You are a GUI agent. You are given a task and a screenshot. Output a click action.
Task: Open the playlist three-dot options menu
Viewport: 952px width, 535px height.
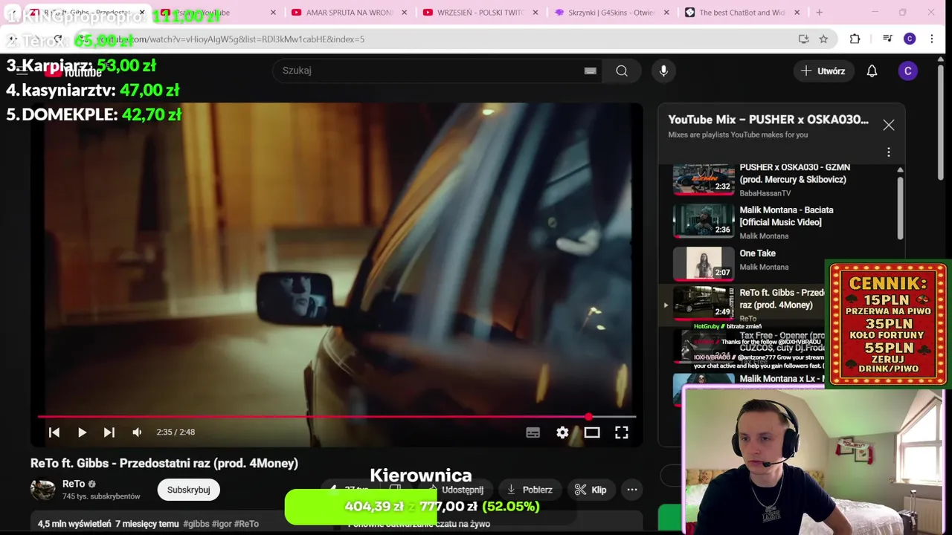point(889,152)
